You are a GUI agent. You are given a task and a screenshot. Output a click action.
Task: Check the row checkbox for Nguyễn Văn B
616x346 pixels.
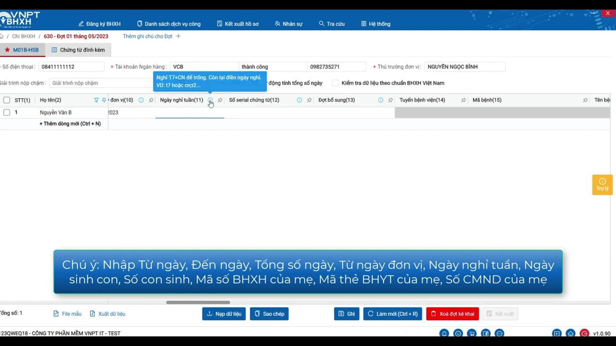(x=7, y=112)
